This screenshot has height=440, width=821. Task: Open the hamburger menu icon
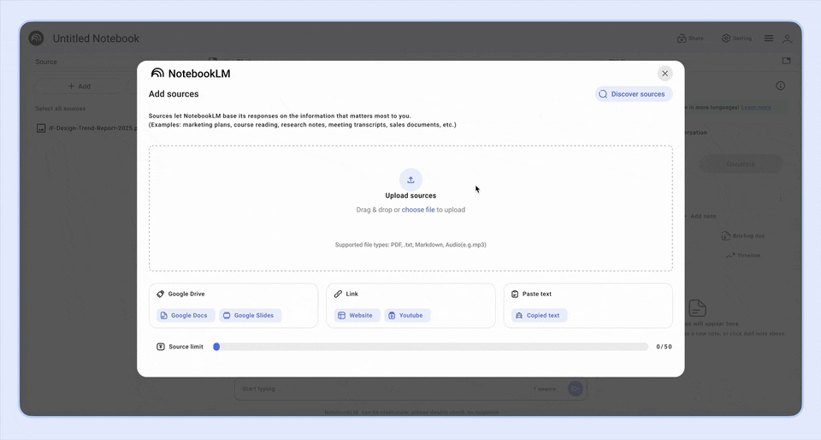[x=769, y=39]
